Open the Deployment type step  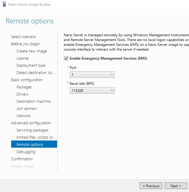(x=31, y=66)
